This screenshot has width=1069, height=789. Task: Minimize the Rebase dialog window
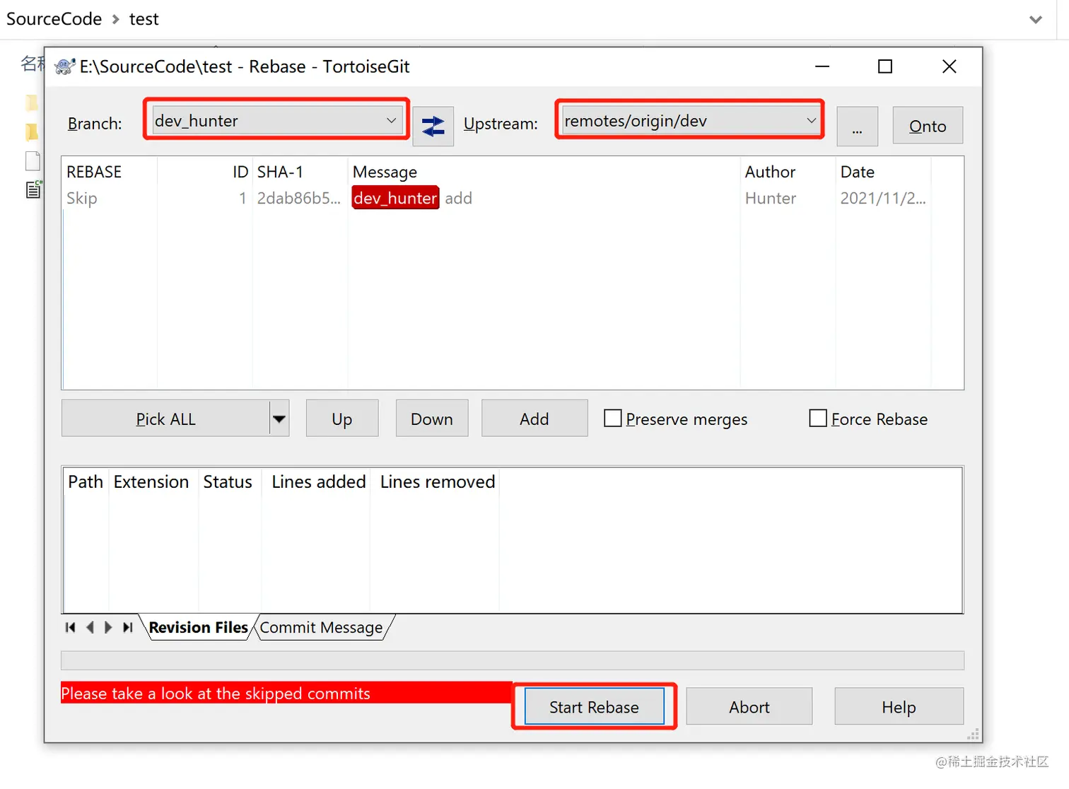[x=822, y=66]
